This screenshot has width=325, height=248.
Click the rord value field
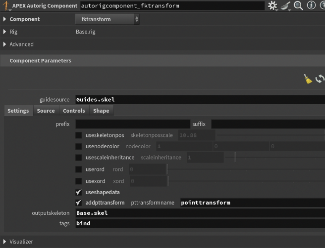tap(148, 169)
